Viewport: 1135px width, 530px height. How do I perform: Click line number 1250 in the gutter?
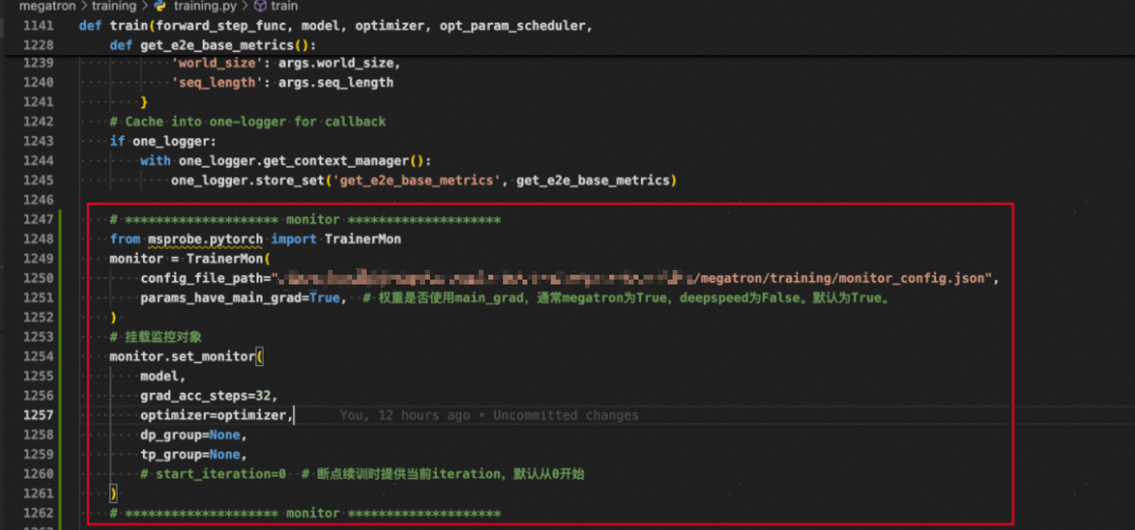tap(38, 278)
